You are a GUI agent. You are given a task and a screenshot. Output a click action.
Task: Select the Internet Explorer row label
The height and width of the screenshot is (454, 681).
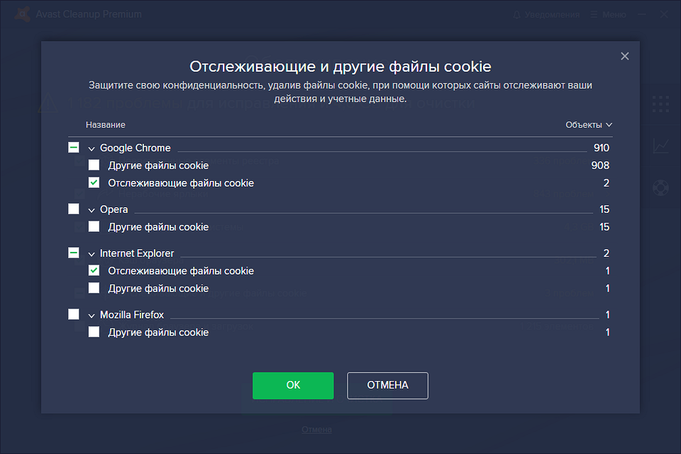pyautogui.click(x=137, y=253)
